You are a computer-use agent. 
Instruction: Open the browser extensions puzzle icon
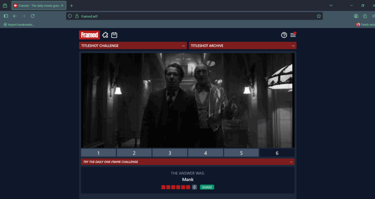pos(365,16)
